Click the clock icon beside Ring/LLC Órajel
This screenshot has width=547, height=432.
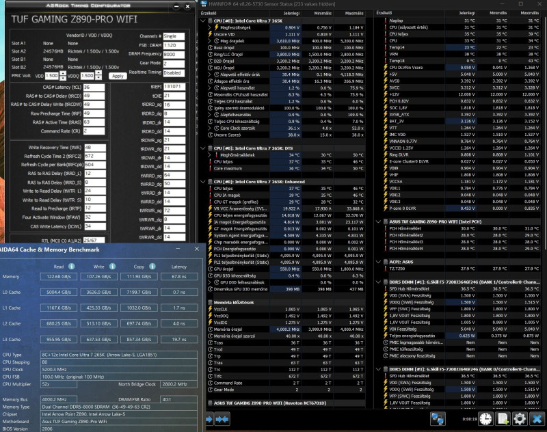(210, 55)
